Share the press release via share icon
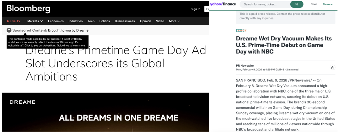 click(333, 68)
